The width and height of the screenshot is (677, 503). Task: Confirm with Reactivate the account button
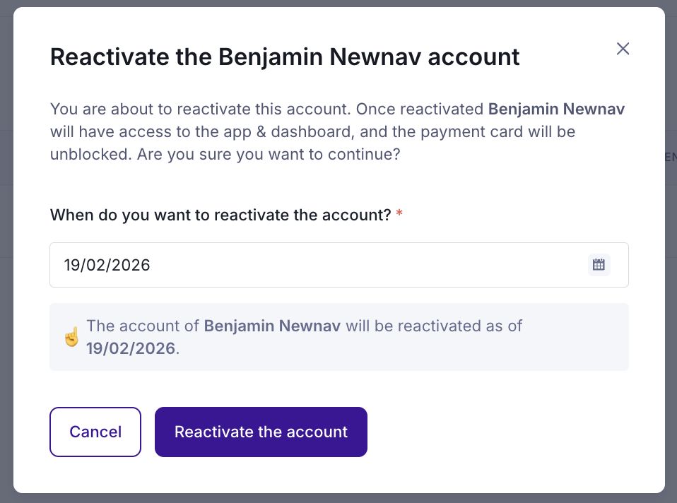[x=261, y=432]
